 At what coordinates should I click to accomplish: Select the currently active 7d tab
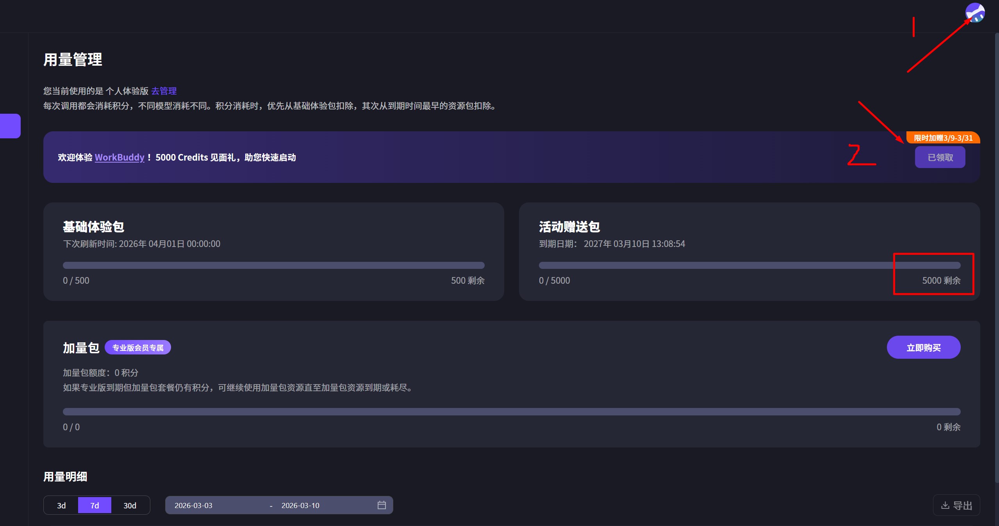pyautogui.click(x=95, y=505)
